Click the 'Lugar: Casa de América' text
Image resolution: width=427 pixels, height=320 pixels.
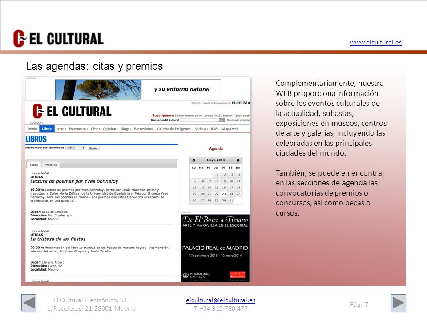coord(49,212)
